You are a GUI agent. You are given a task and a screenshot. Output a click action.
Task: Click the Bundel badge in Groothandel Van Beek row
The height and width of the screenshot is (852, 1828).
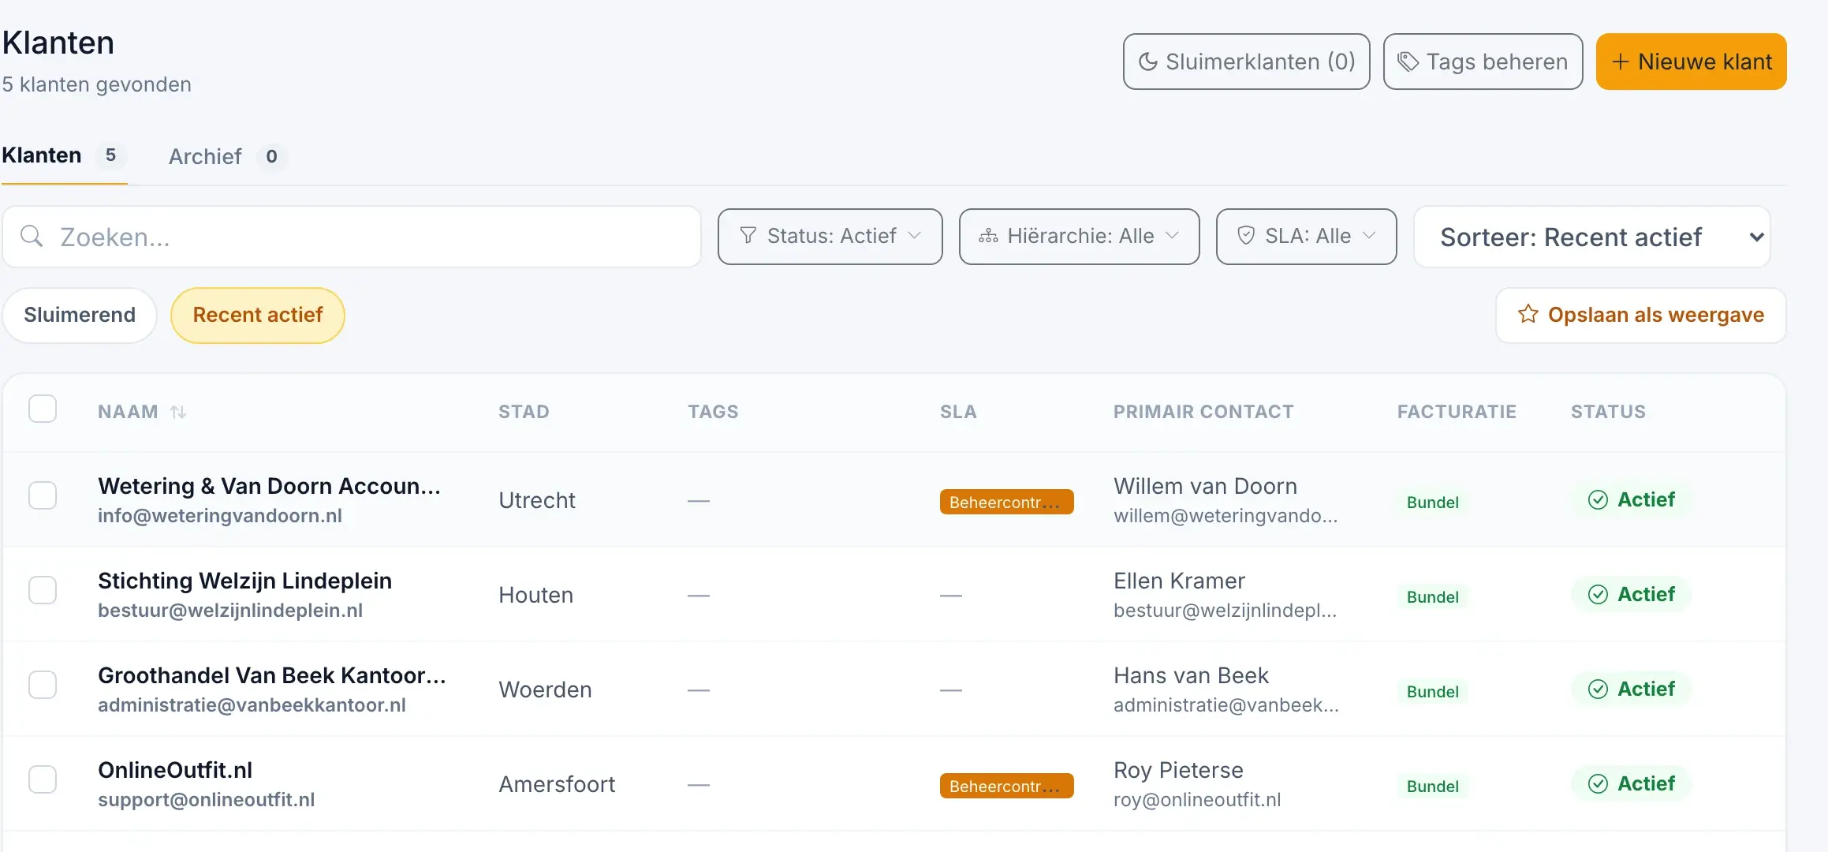[1433, 691]
